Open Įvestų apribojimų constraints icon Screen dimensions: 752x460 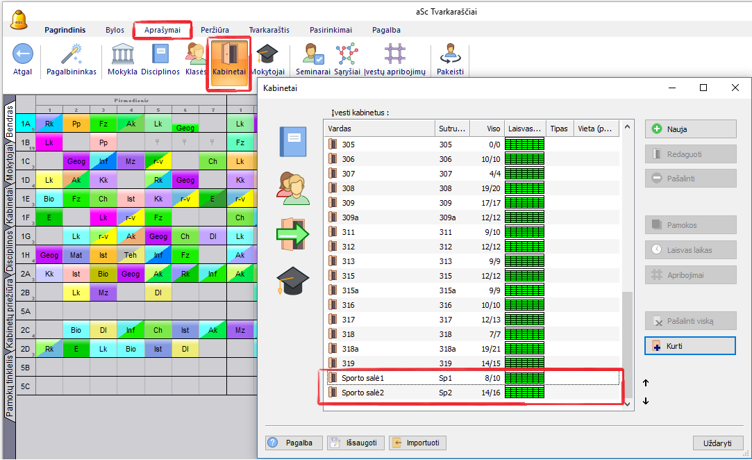click(394, 54)
